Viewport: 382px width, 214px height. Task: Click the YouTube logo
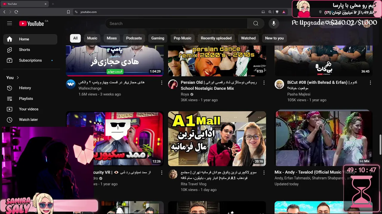point(32,23)
